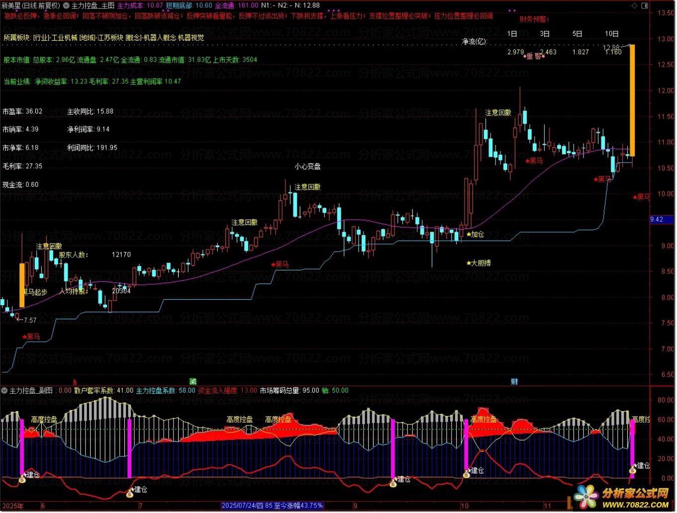Click the 主力控盘_主图 indicator name

(93, 5)
